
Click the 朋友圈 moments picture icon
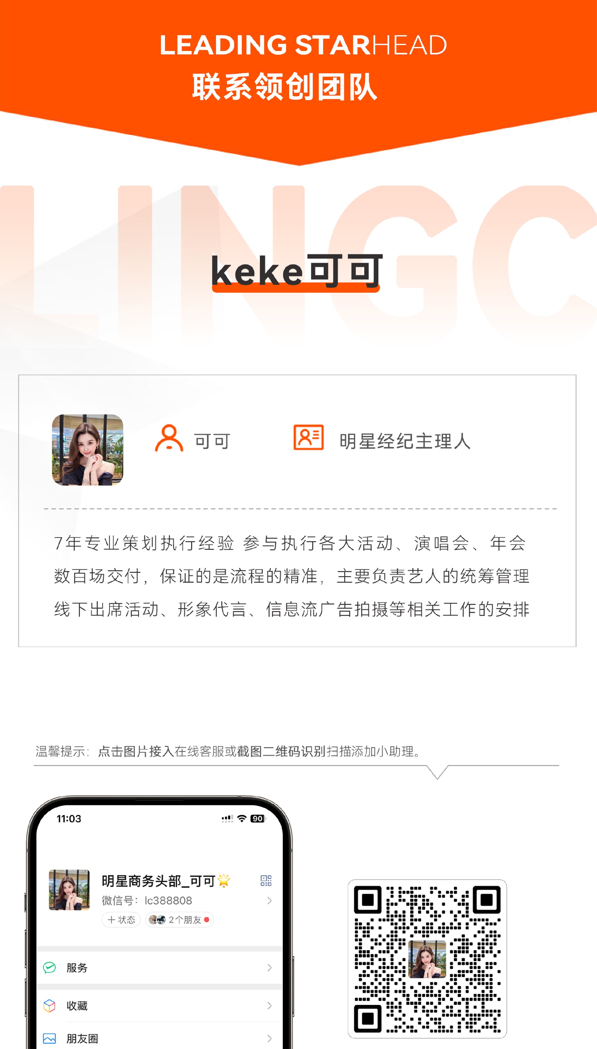[x=50, y=1038]
